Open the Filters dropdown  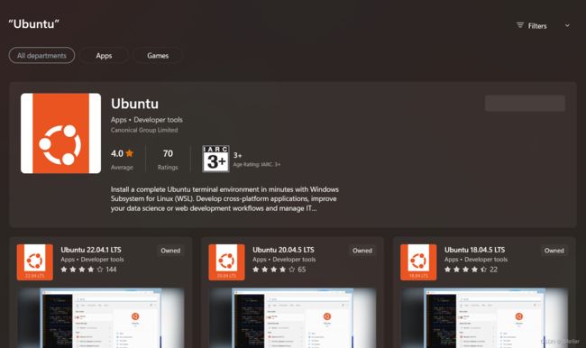[543, 26]
